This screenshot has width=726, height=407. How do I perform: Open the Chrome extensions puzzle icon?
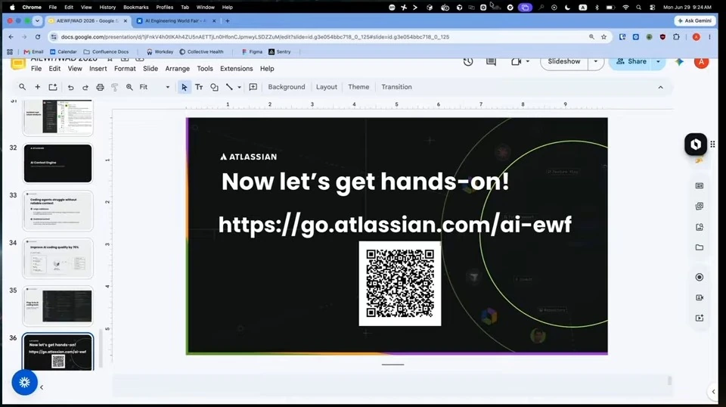point(676,37)
